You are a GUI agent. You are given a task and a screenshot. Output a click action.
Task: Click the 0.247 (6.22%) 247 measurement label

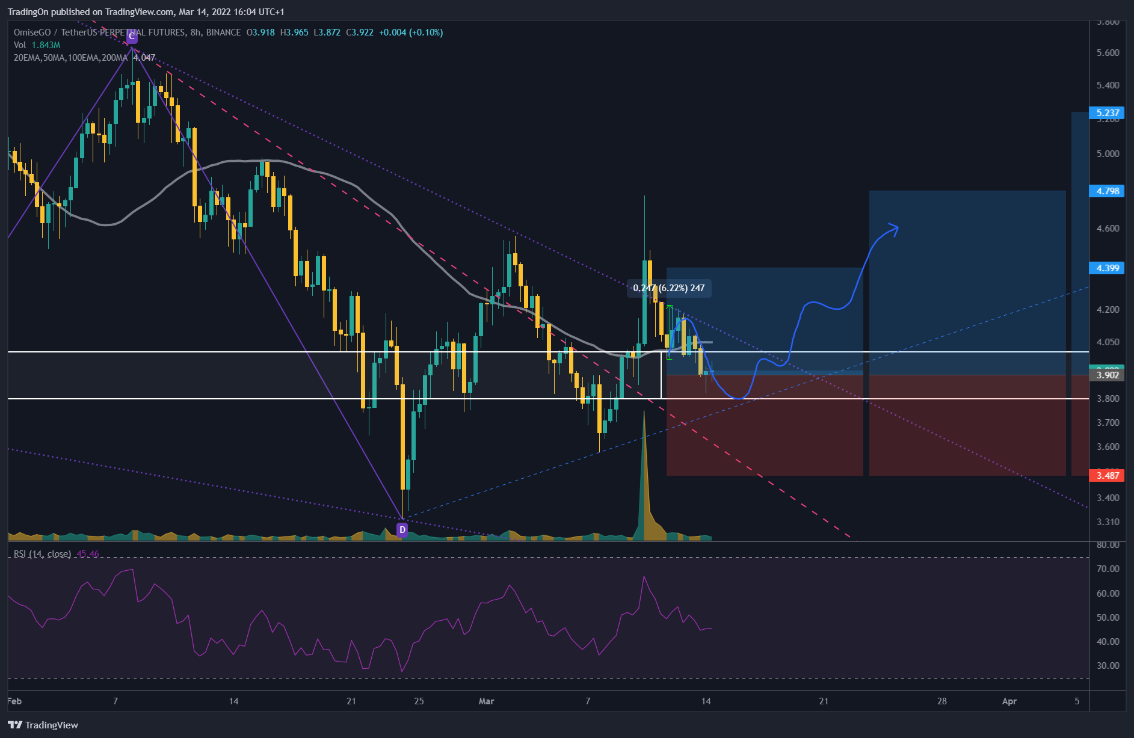coord(669,288)
